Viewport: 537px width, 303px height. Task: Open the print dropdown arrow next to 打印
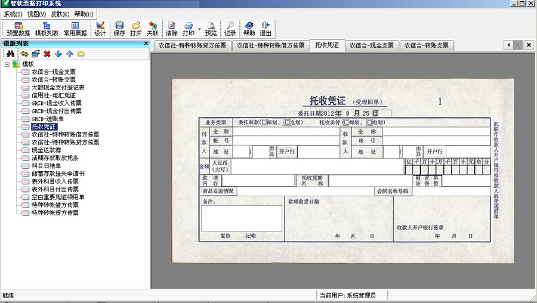pos(200,29)
